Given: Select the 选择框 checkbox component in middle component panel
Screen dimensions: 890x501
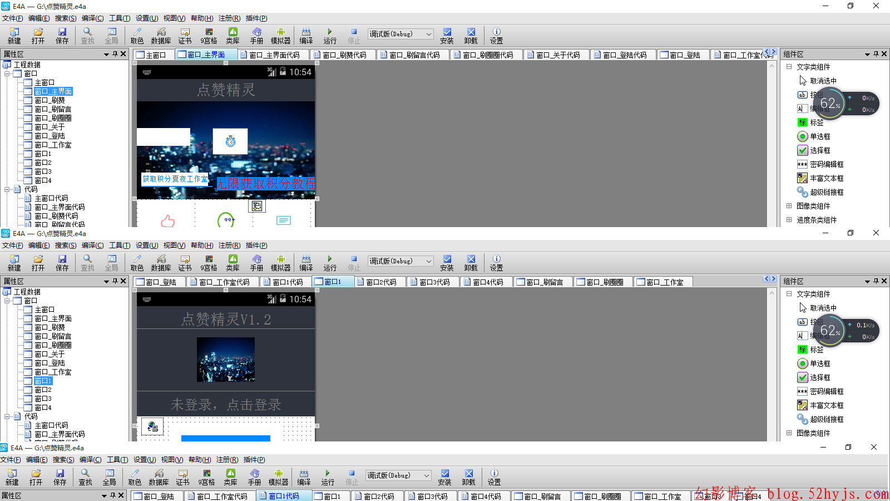Looking at the screenshot, I should tap(819, 377).
